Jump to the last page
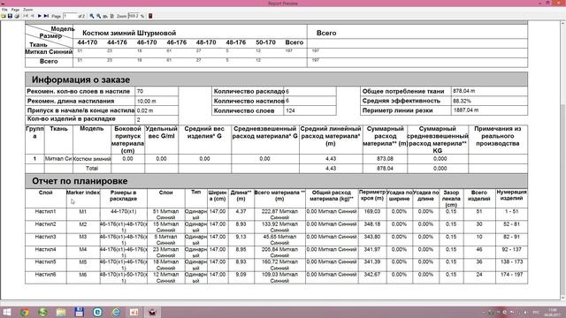Image resolution: width=566 pixels, height=318 pixels. click(46, 16)
